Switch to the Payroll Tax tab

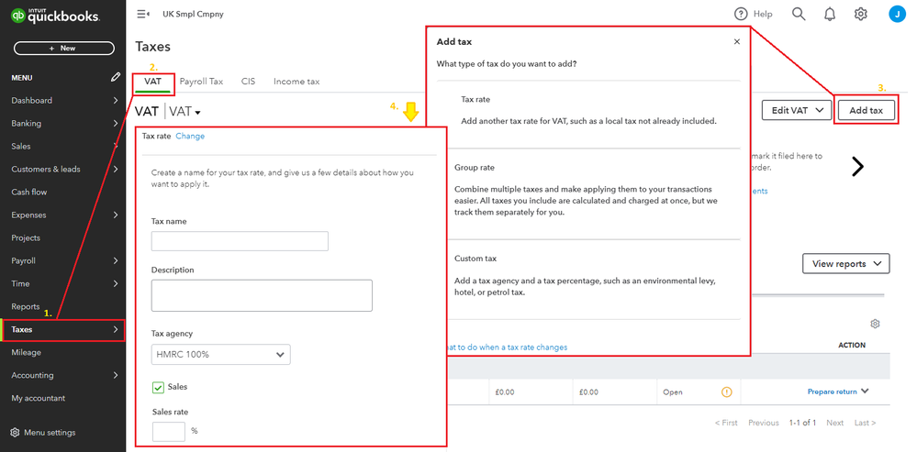click(x=201, y=82)
